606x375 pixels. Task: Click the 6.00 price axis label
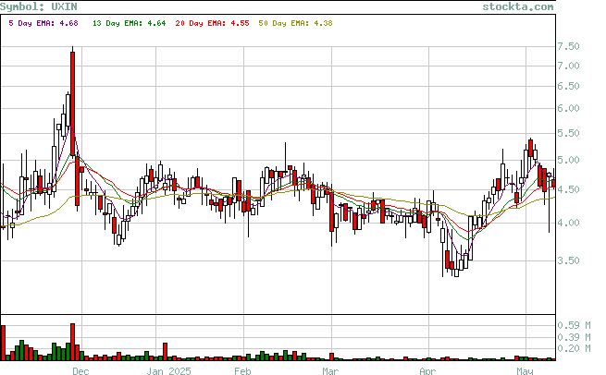coord(568,108)
